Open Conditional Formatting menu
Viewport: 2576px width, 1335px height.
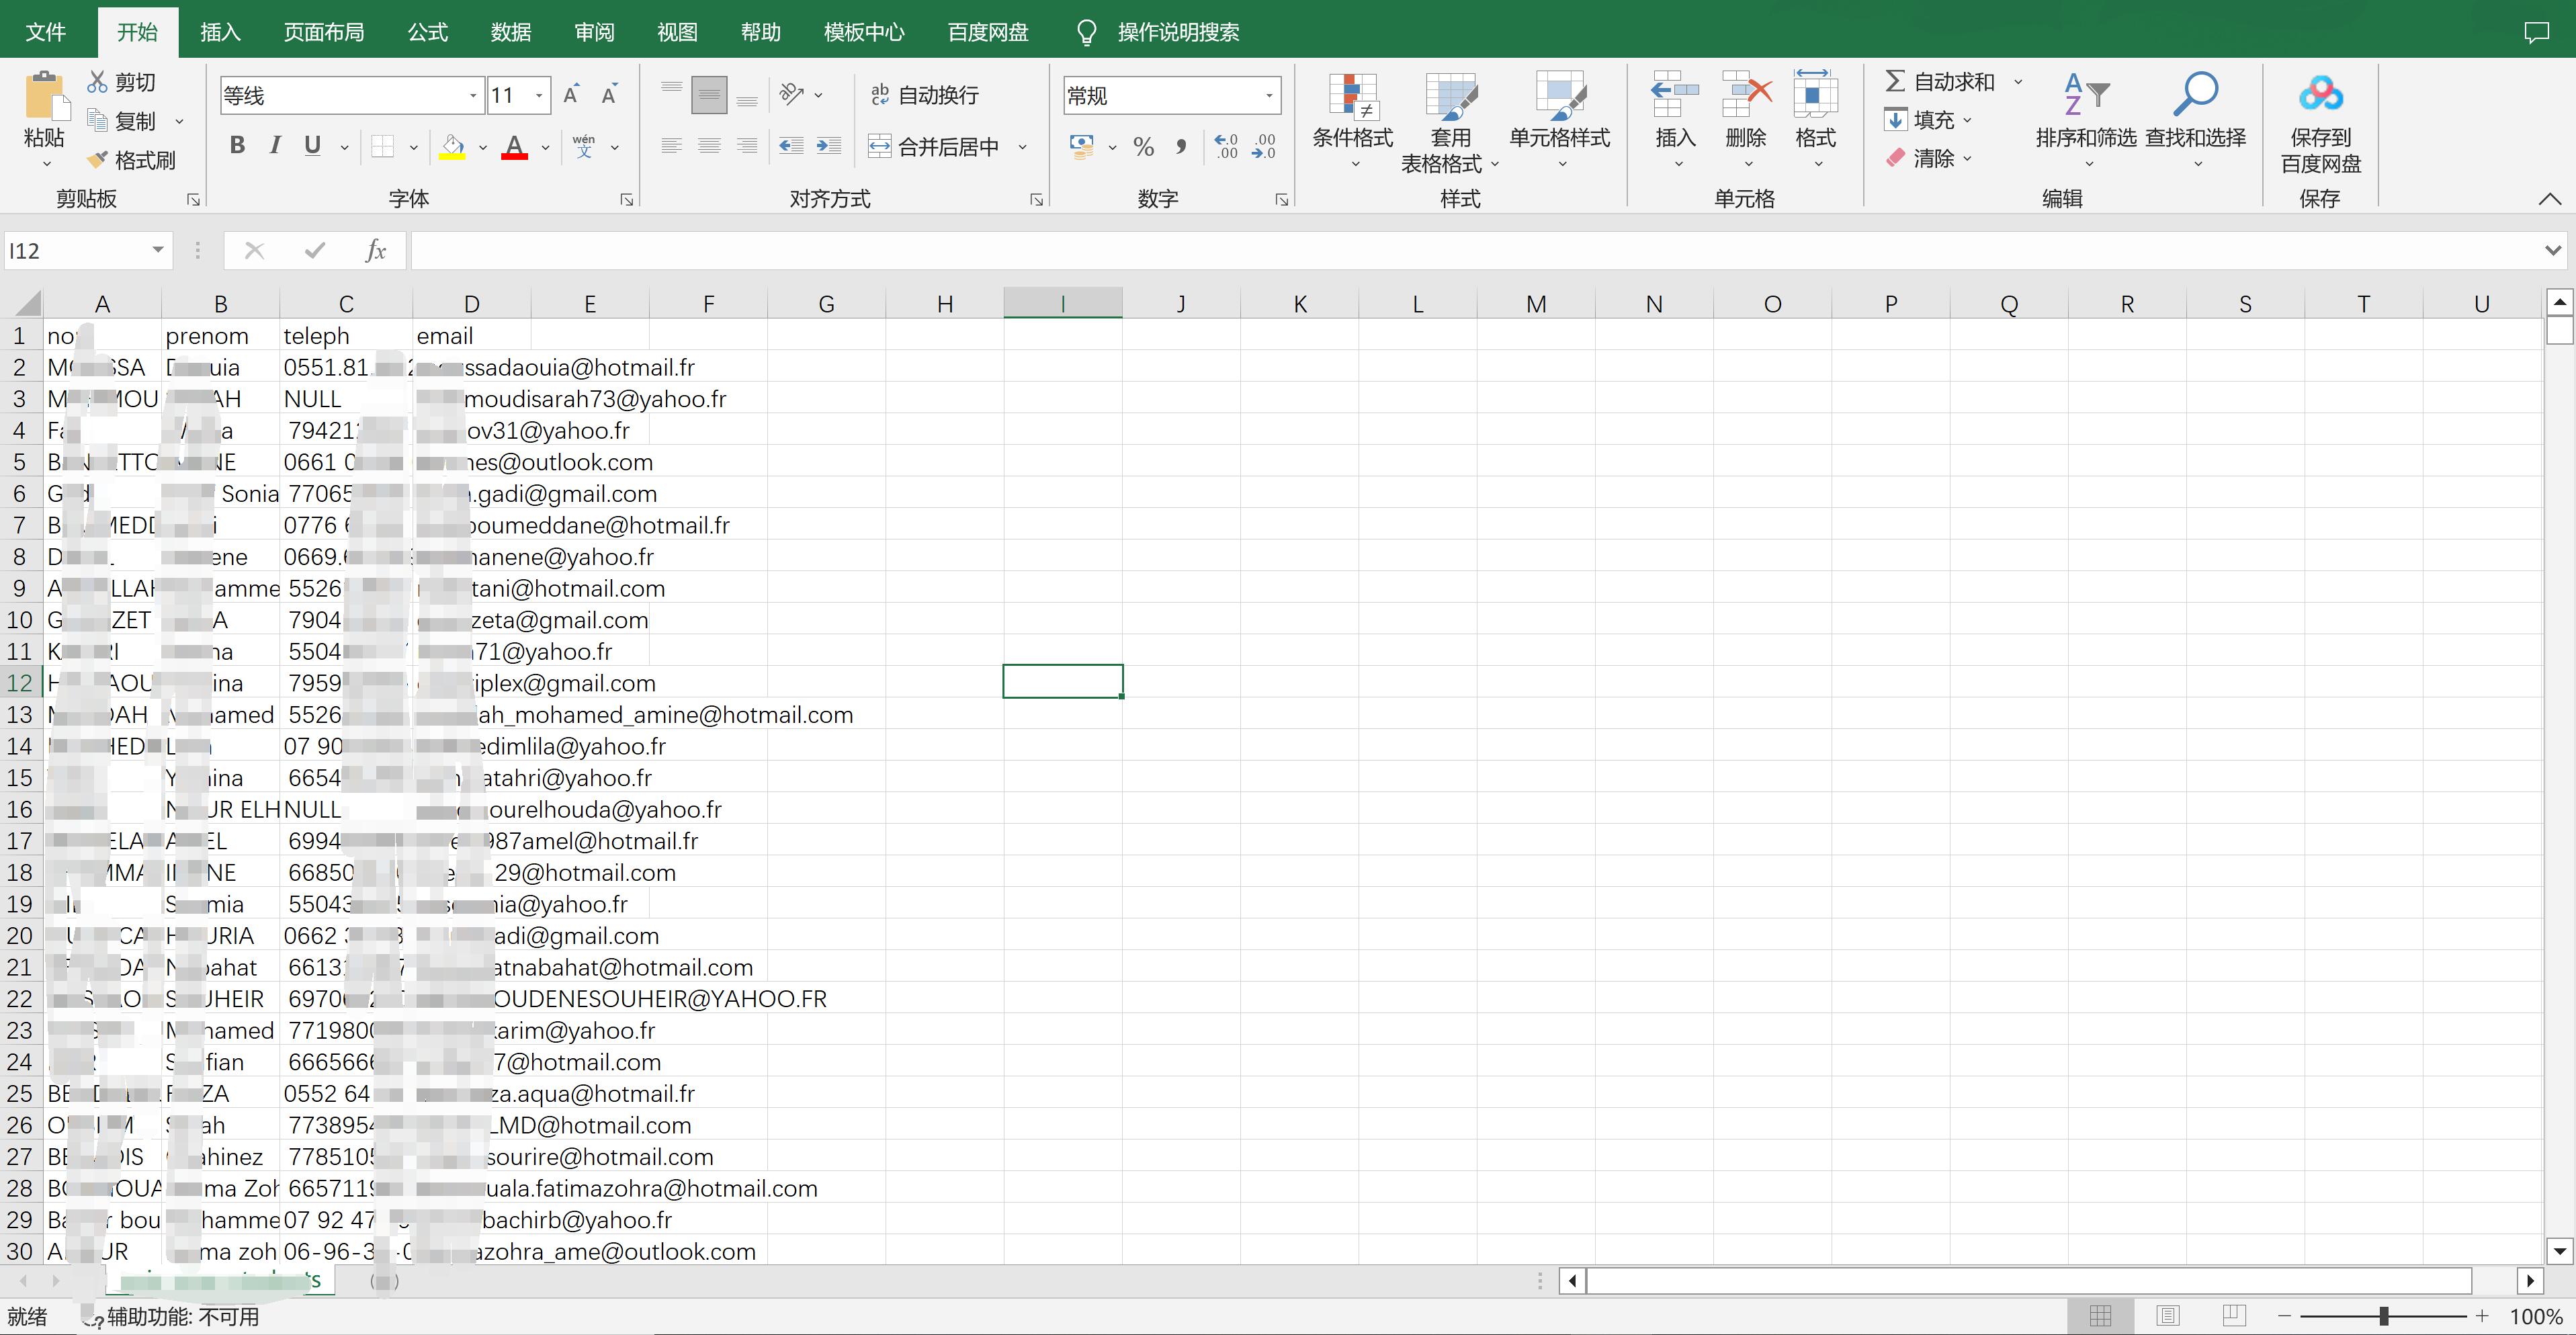tap(1353, 97)
